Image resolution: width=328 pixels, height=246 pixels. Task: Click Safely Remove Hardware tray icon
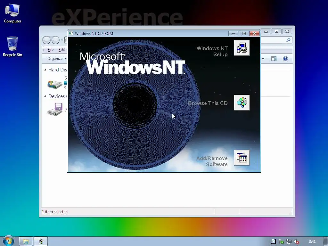point(281,242)
